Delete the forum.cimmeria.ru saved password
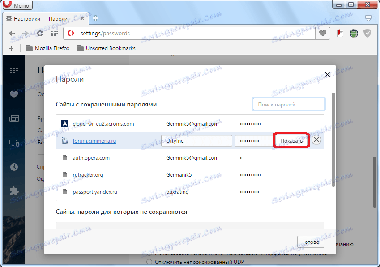Viewport: 380px width, 267px height. coord(316,140)
